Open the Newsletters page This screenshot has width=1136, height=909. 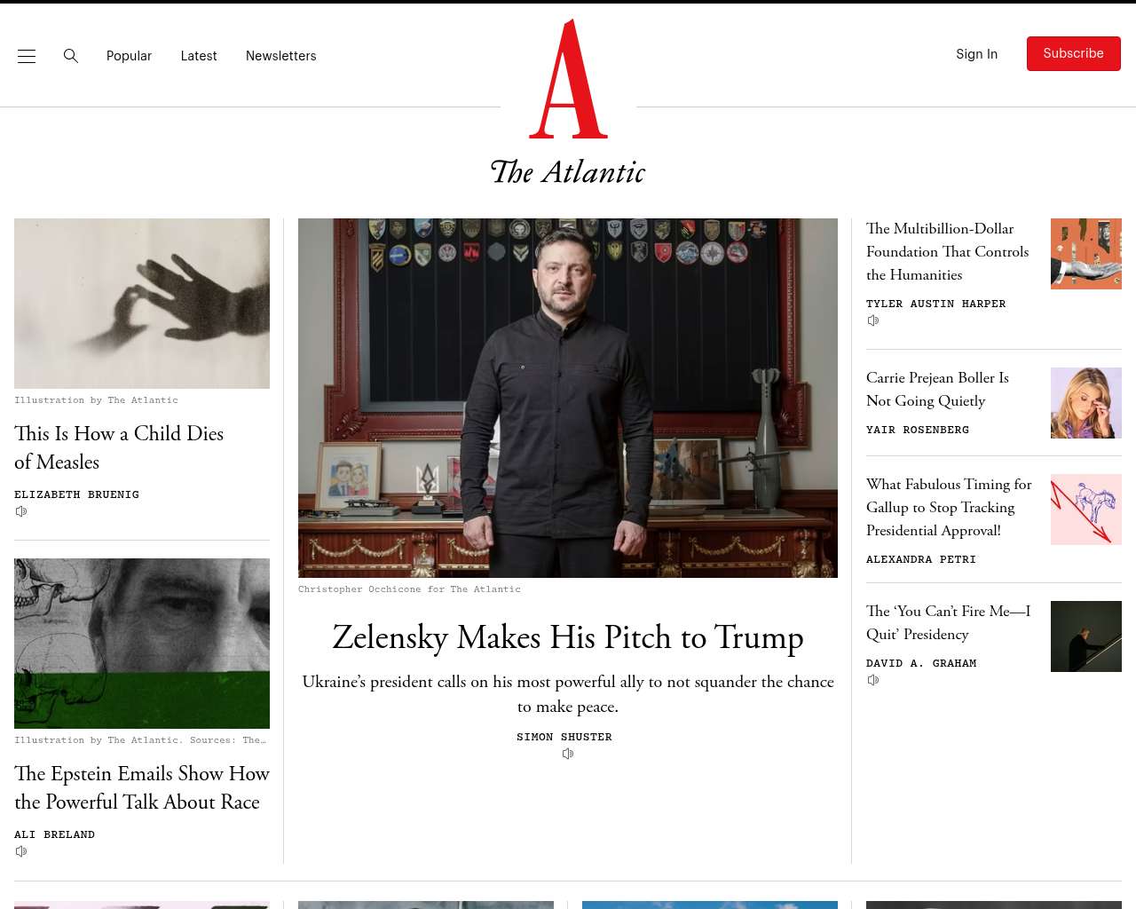click(281, 56)
